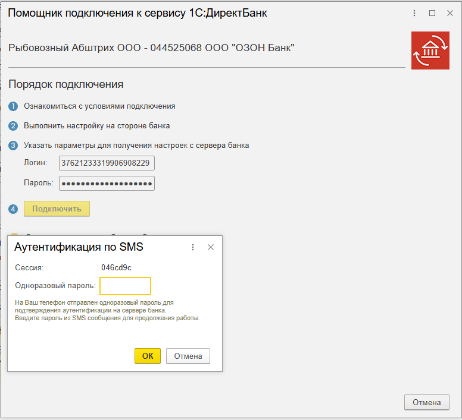Image resolution: width=462 pixels, height=420 pixels.
Task: Click text 'Выполнить настройку на стороне банка'
Action: (96, 126)
